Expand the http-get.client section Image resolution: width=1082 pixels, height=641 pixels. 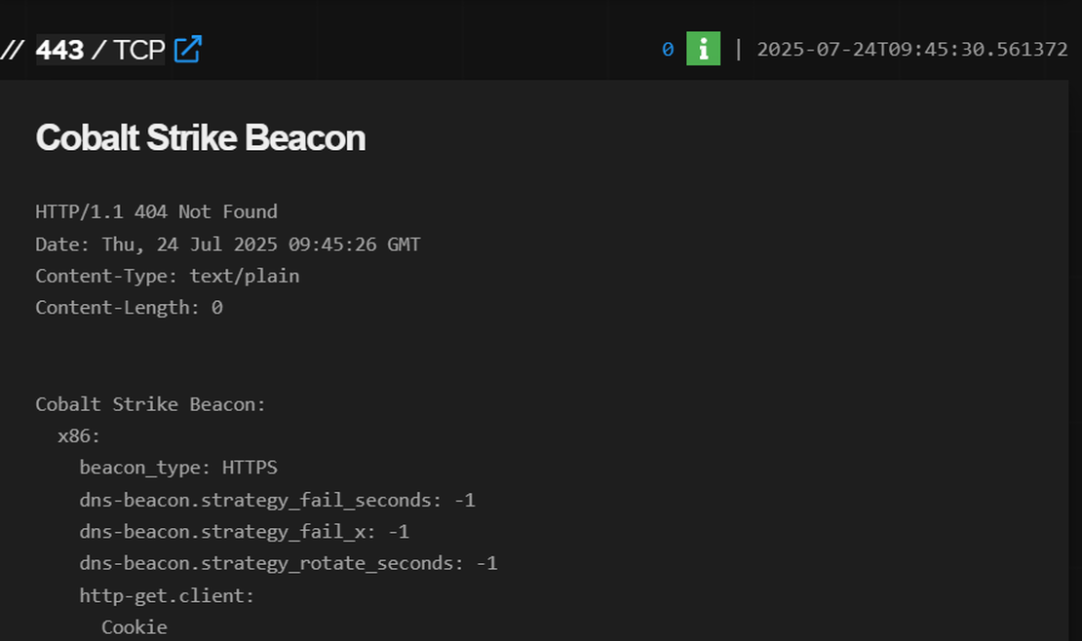pos(166,595)
